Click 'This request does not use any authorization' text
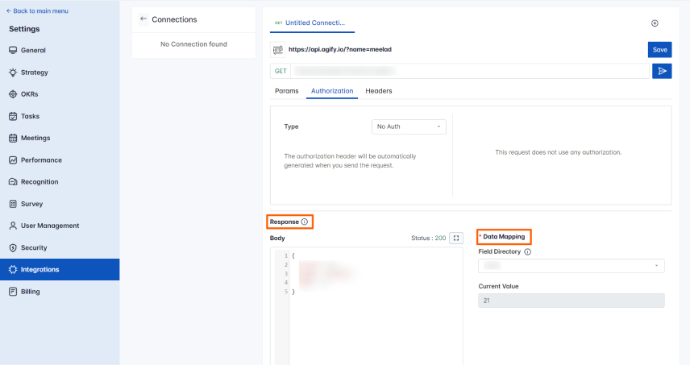This screenshot has width=690, height=365. tap(559, 152)
